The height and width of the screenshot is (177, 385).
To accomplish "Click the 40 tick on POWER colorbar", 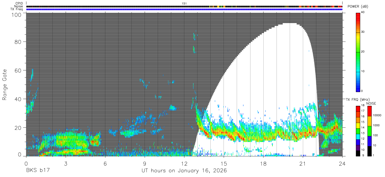I will click(363, 12).
